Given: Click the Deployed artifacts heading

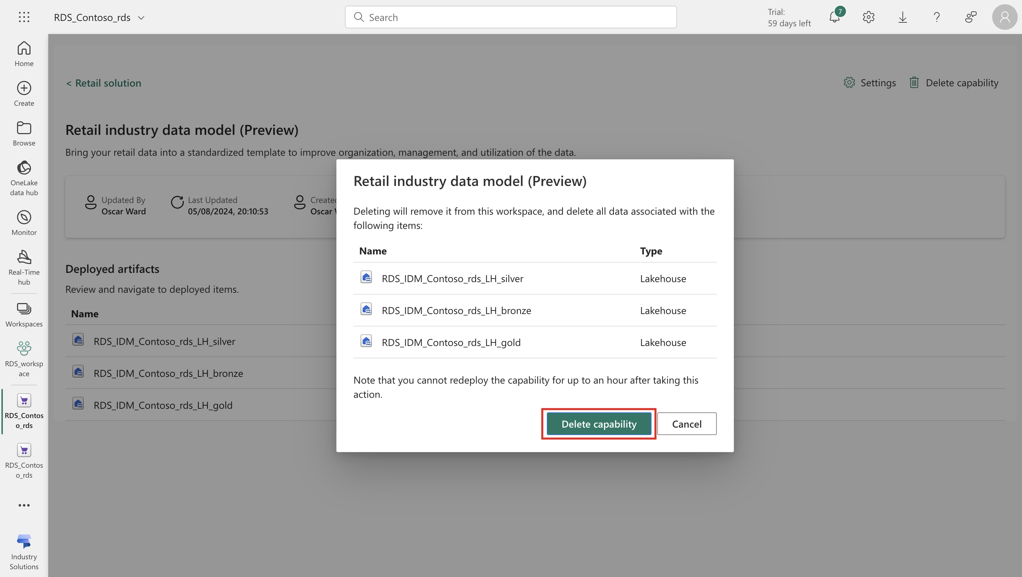Looking at the screenshot, I should pos(112,269).
